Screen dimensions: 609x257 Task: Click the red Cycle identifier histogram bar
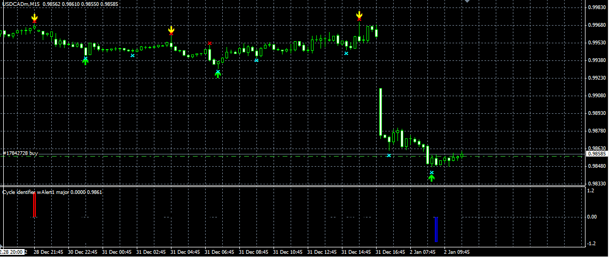(35, 205)
